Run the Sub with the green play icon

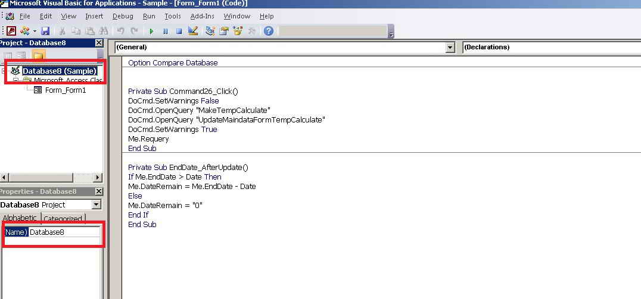coord(152,31)
